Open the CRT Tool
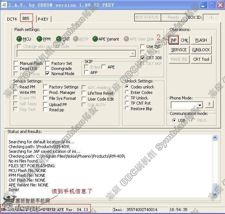225x214 pixels. point(201,59)
